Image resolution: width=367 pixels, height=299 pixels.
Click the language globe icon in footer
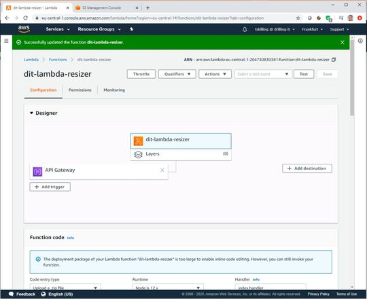pyautogui.click(x=43, y=294)
